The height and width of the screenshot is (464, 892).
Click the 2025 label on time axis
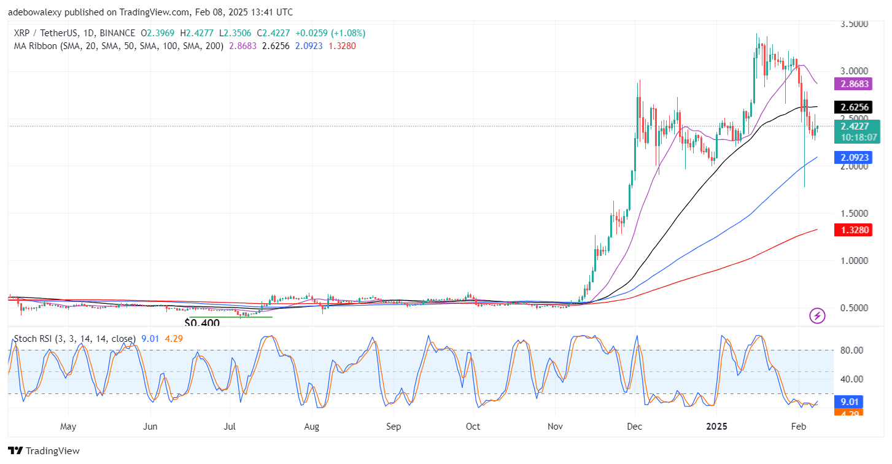point(716,426)
